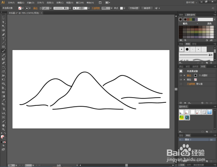Image resolution: width=217 pixels, height=167 pixels.
Task: Click orange Opacity label in control bar
Action: click(x=96, y=8)
